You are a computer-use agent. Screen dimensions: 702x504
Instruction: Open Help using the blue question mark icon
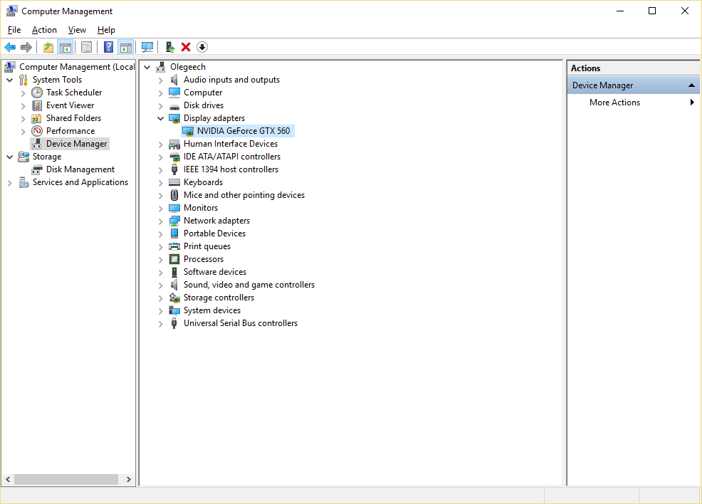pos(108,47)
